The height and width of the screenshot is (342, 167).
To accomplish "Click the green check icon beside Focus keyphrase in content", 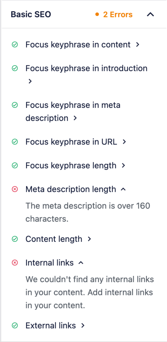I will coord(15,45).
